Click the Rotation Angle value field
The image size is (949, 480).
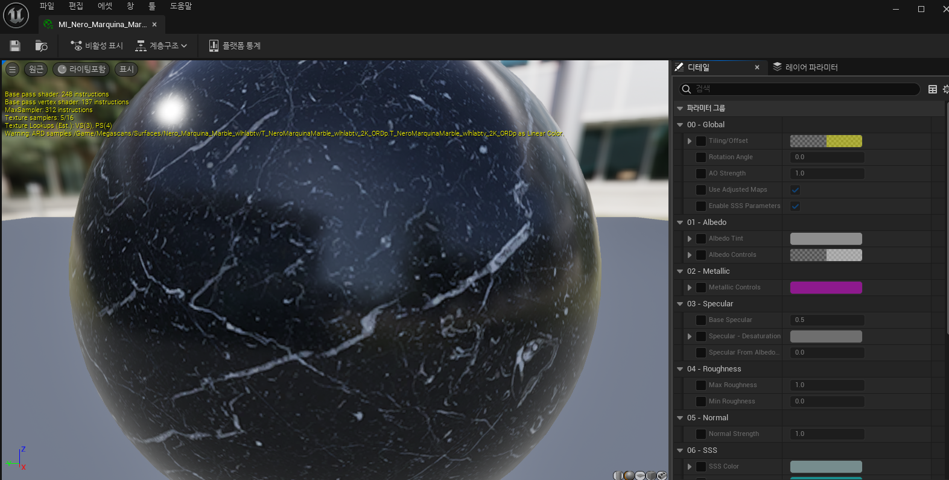(x=827, y=157)
